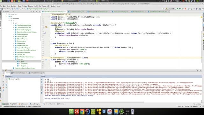Image resolution: width=204 pixels, height=115 pixels.
Task: Toggle the soft-wrap icon in the Output toolbar
Action: pos(42,85)
